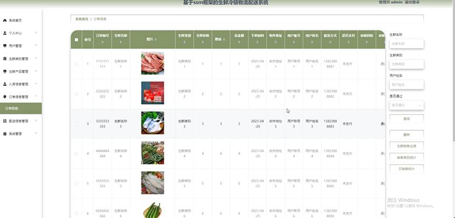The width and height of the screenshot is (455, 218).
Task: Toggle the select-all checkbox in table header
Action: pyautogui.click(x=76, y=40)
